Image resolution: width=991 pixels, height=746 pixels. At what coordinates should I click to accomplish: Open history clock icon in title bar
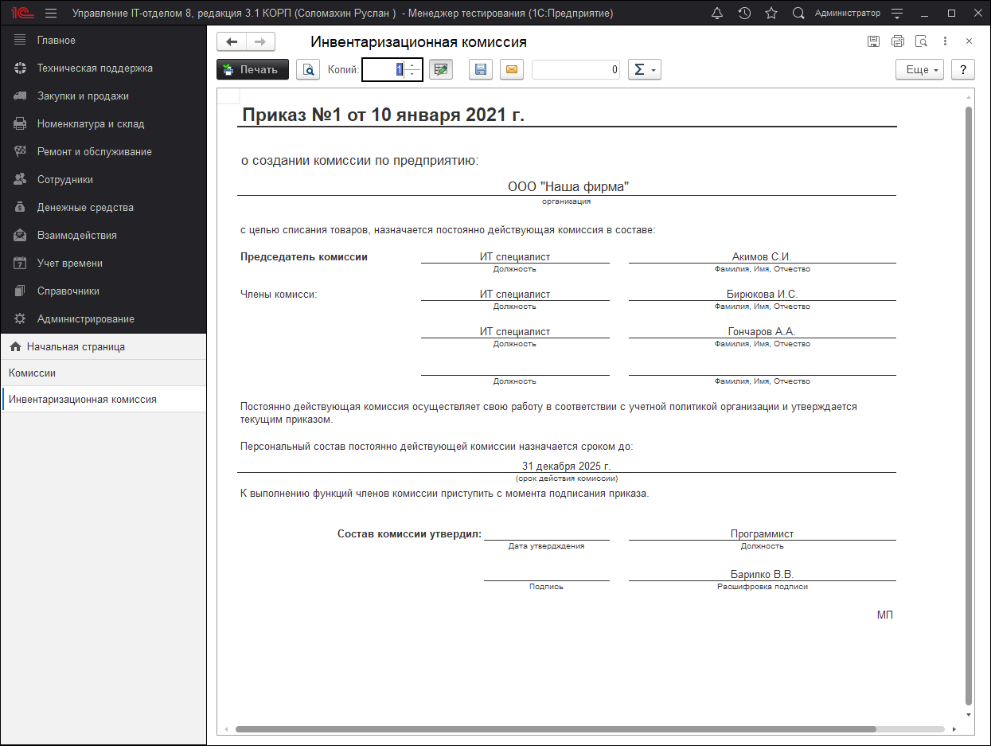coord(744,14)
